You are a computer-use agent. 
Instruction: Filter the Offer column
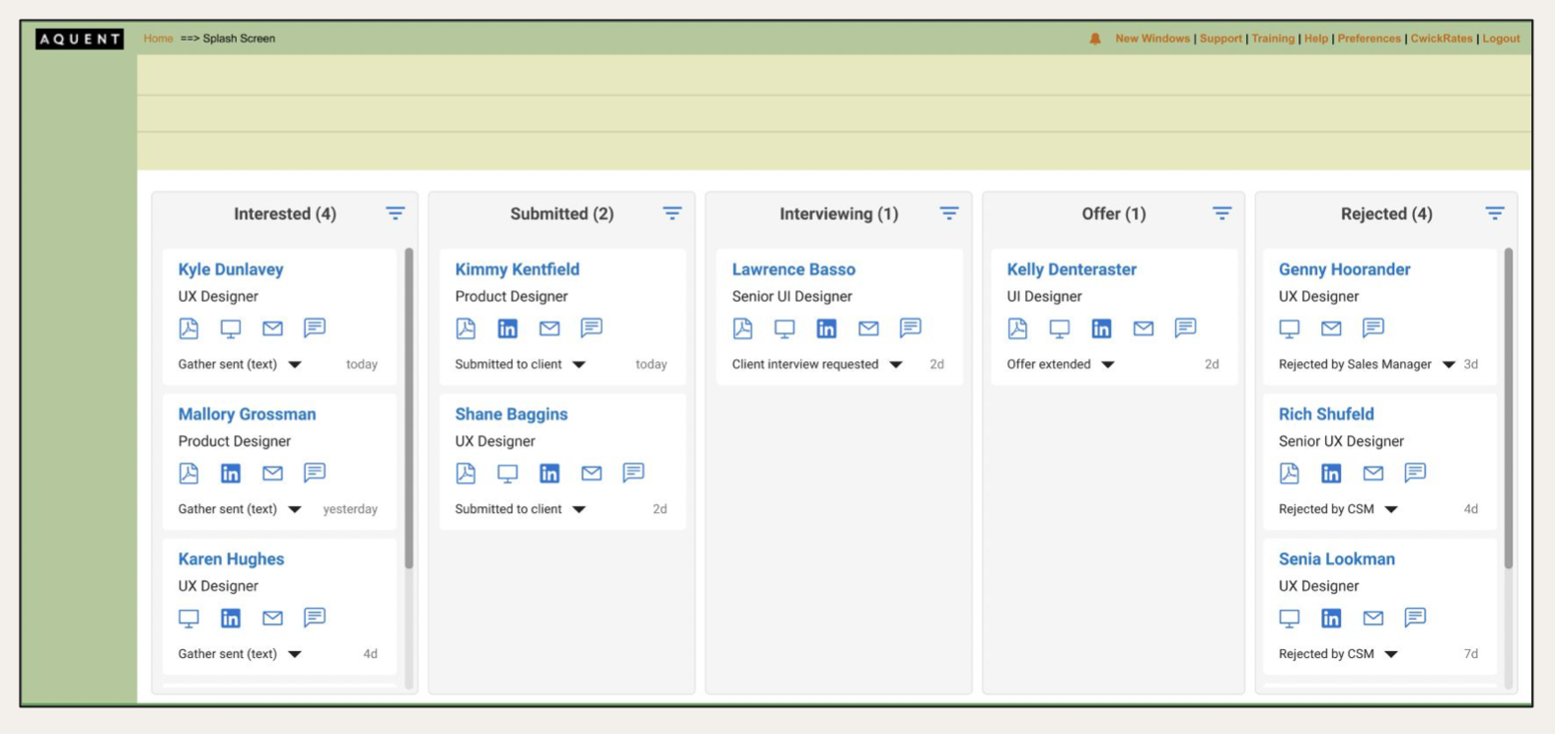(x=1222, y=213)
